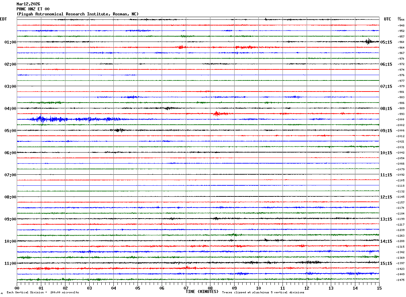406x297 pixels.
Task: Select the -1199 DC offset value
Action: click(x=401, y=219)
